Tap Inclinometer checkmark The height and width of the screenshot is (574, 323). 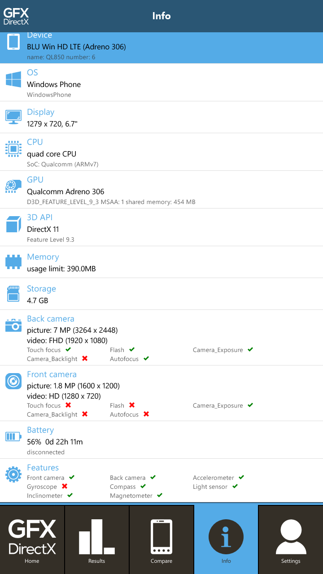click(x=70, y=495)
